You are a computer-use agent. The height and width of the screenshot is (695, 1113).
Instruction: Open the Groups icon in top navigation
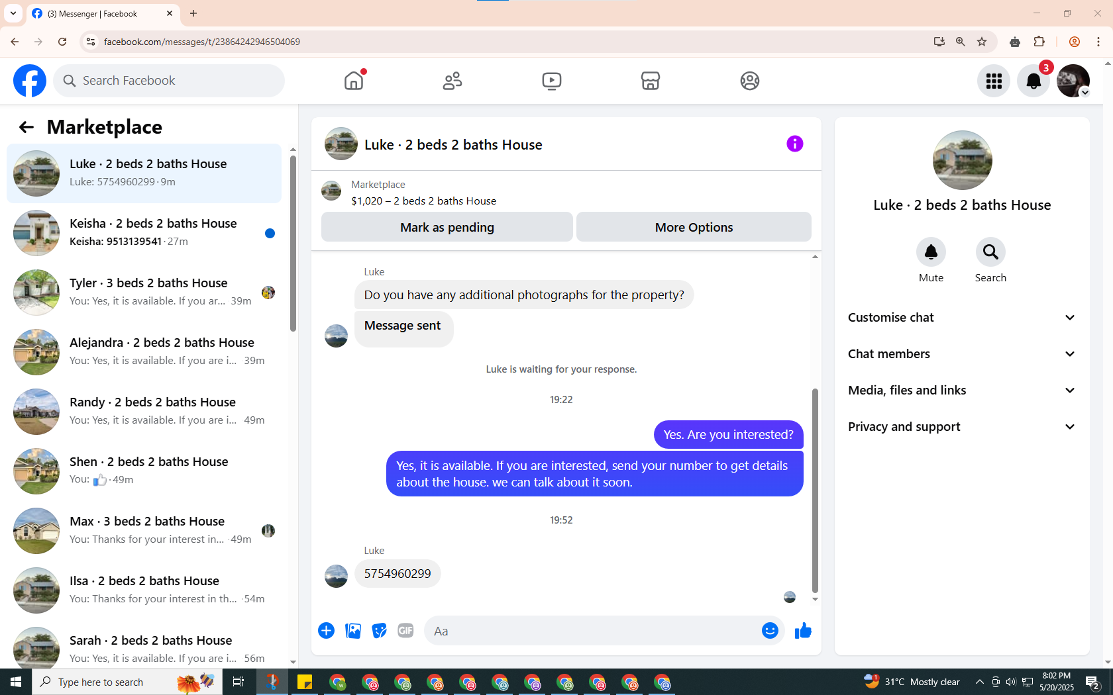749,81
